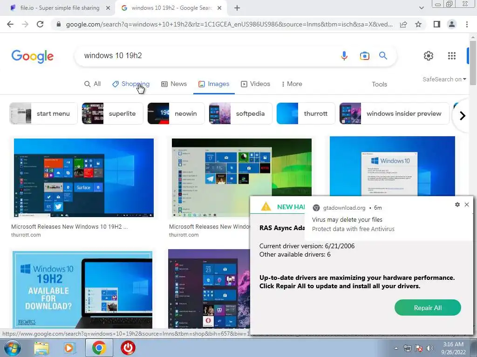This screenshot has height=357, width=477.
Task: Open the Microsoft Releases New Windows 10 19H2 link
Action: 69,226
